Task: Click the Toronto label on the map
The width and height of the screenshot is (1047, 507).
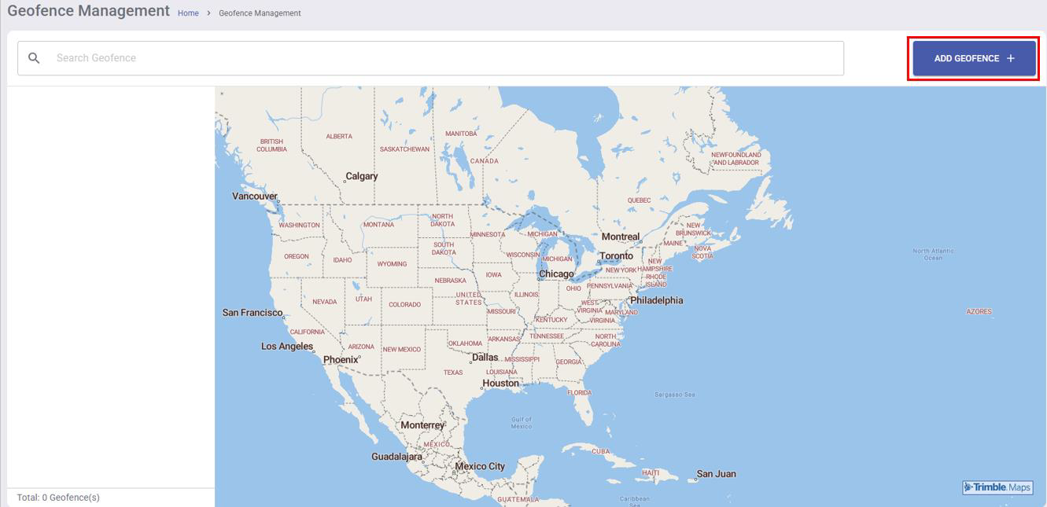Action: (x=616, y=256)
